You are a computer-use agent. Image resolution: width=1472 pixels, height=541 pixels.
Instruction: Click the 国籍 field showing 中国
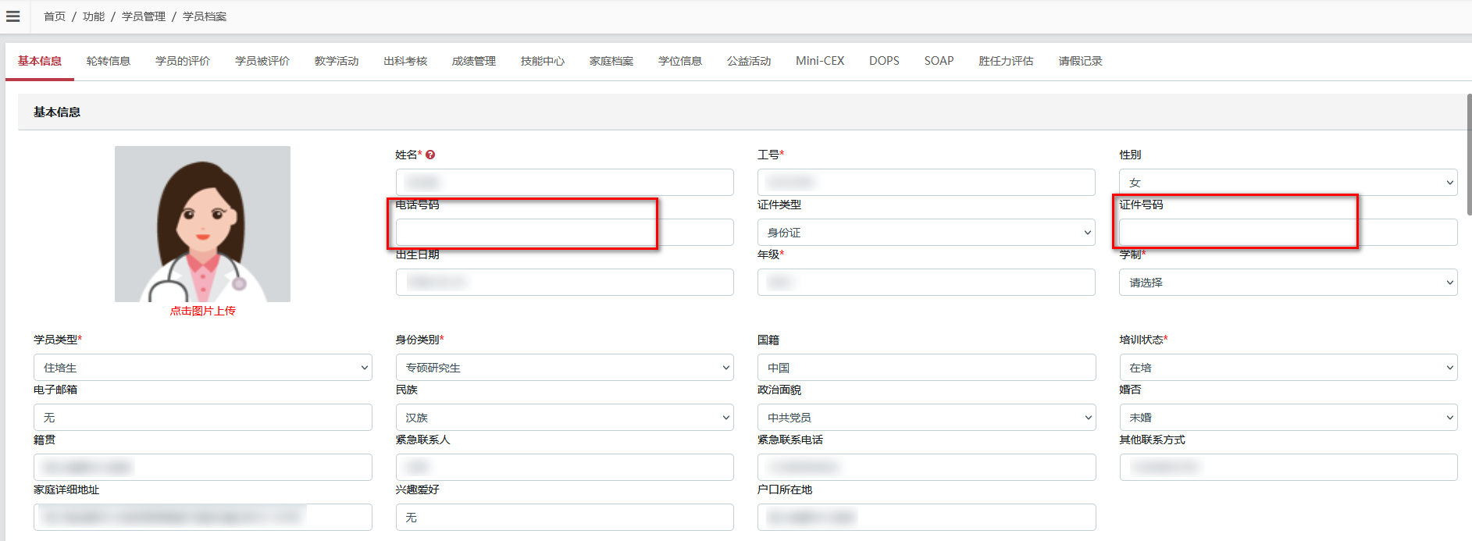(926, 367)
